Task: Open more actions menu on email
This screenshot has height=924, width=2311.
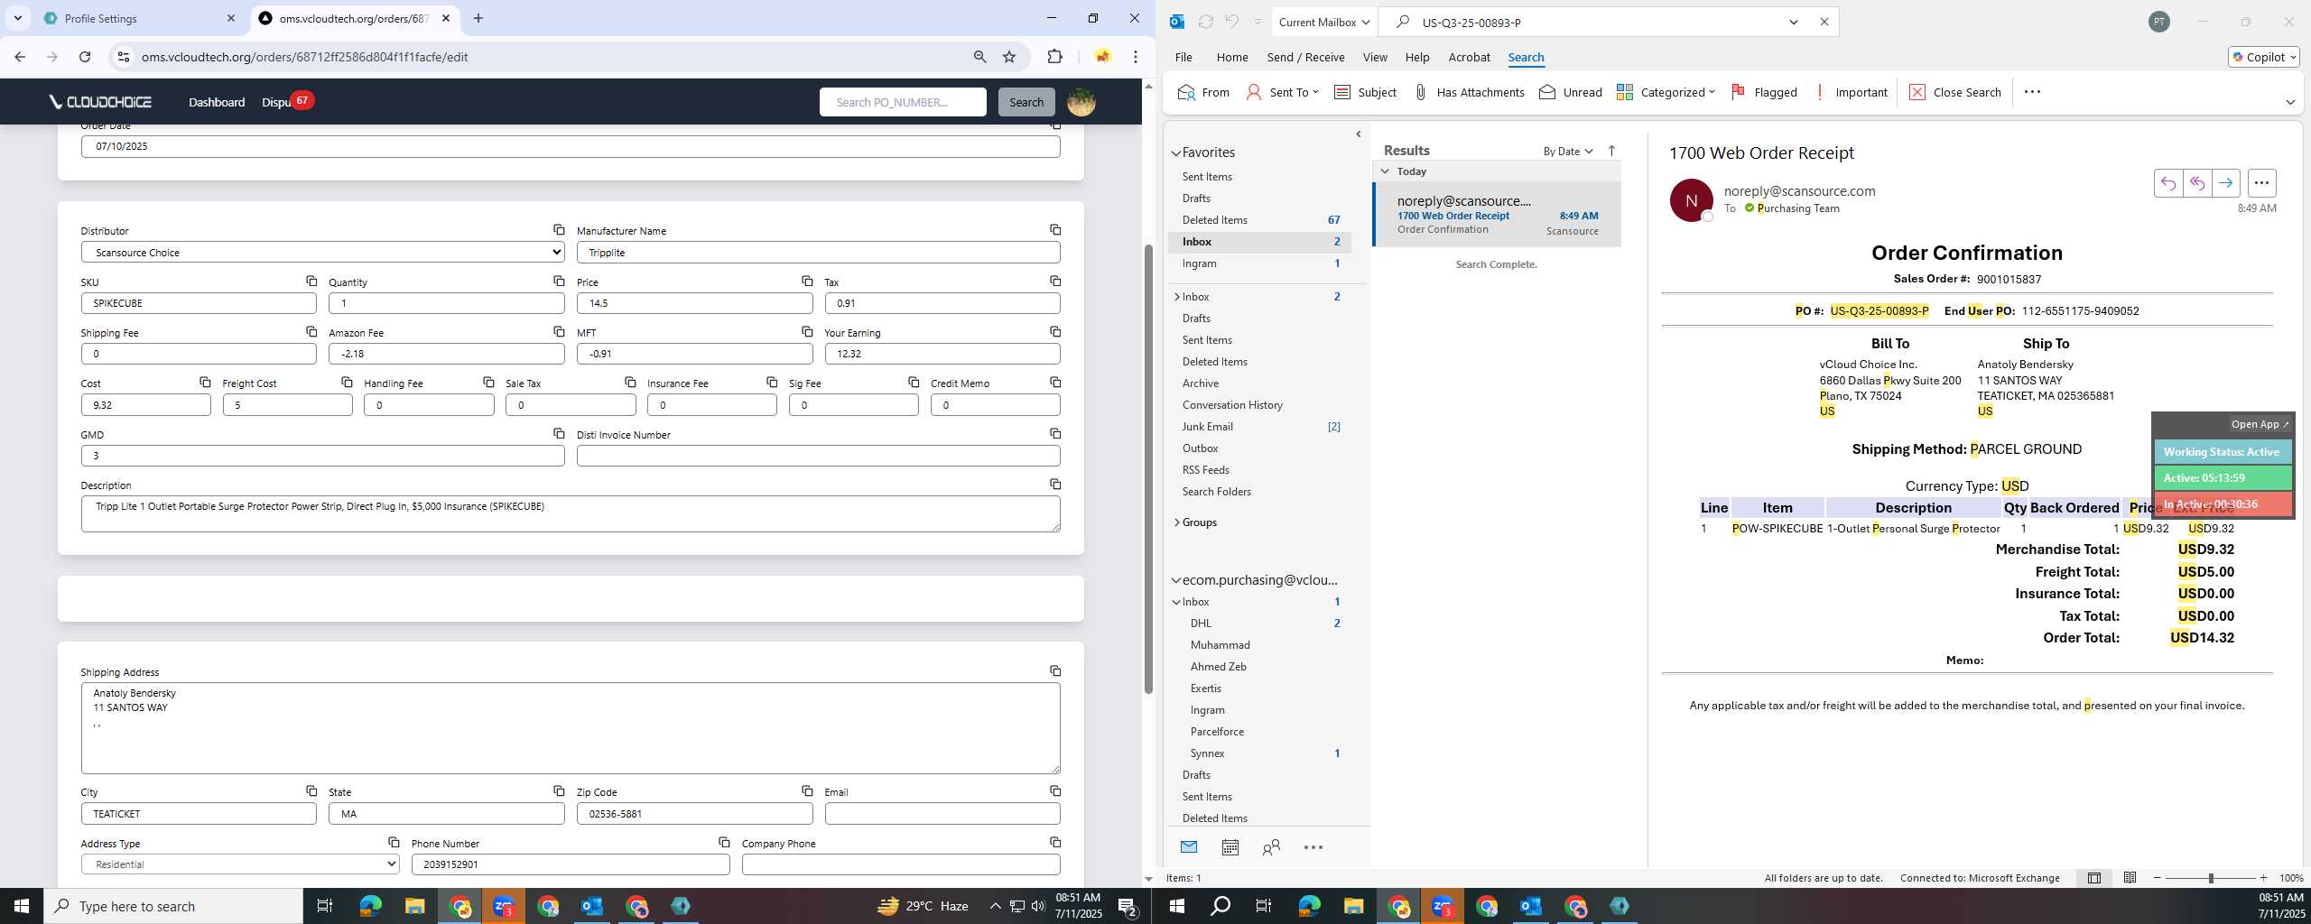Action: pyautogui.click(x=2261, y=183)
